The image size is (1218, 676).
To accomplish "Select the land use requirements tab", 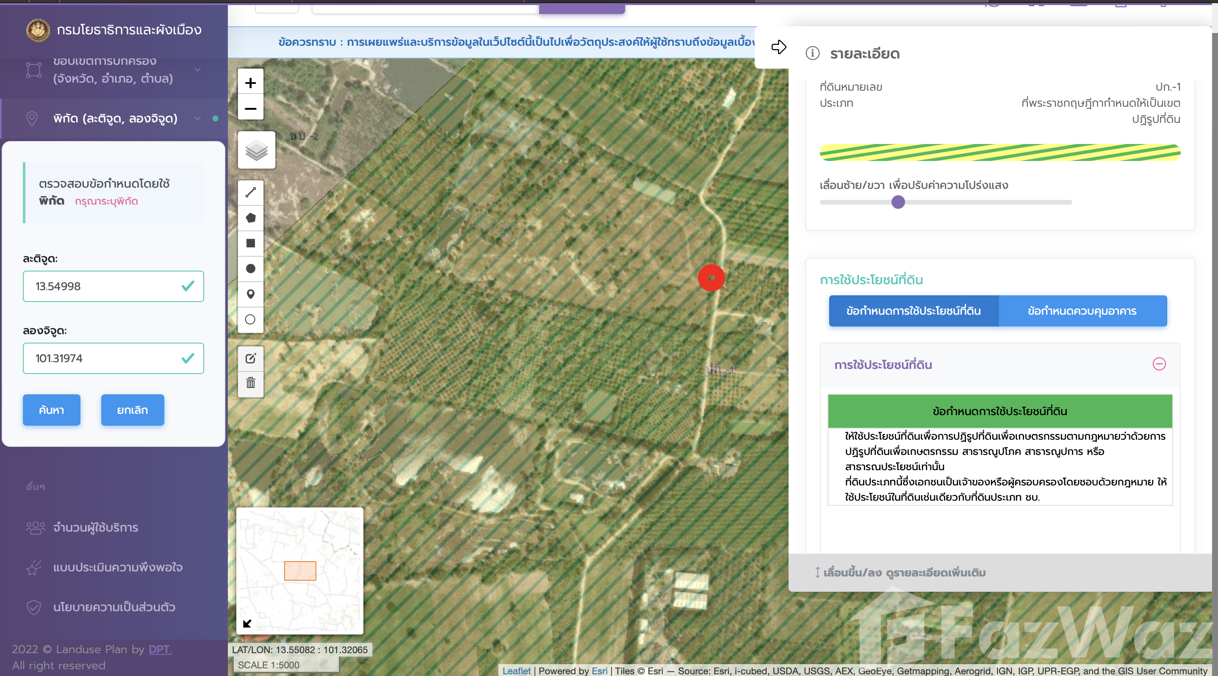I will (x=913, y=311).
